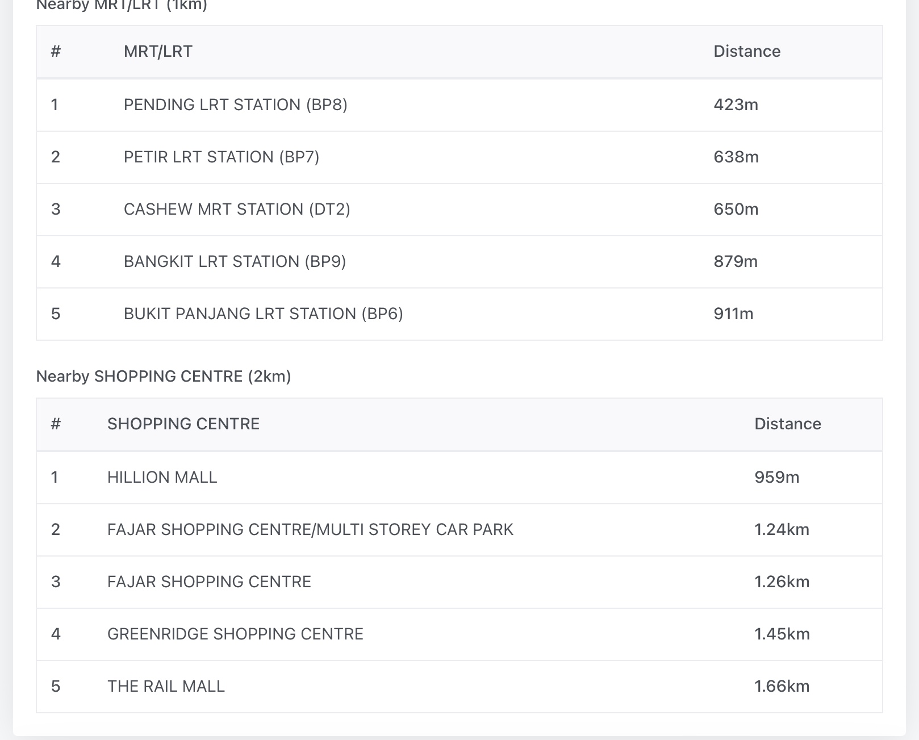Click the 1.45km distance value

coord(782,634)
